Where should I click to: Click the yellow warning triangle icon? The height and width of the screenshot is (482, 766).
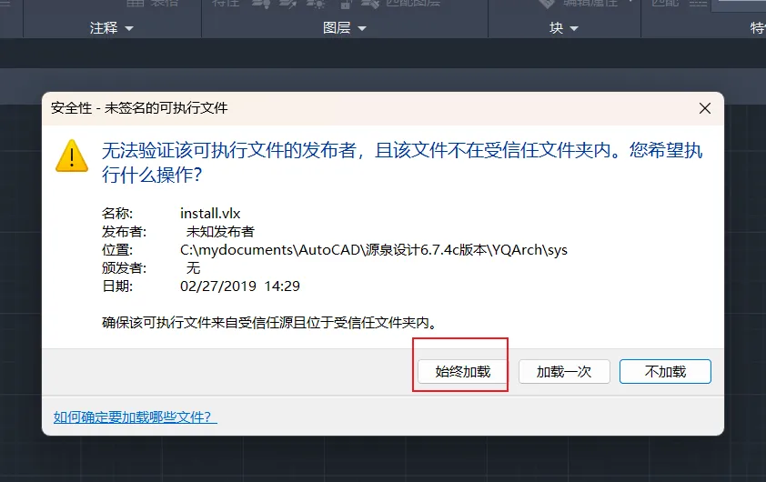(x=72, y=156)
